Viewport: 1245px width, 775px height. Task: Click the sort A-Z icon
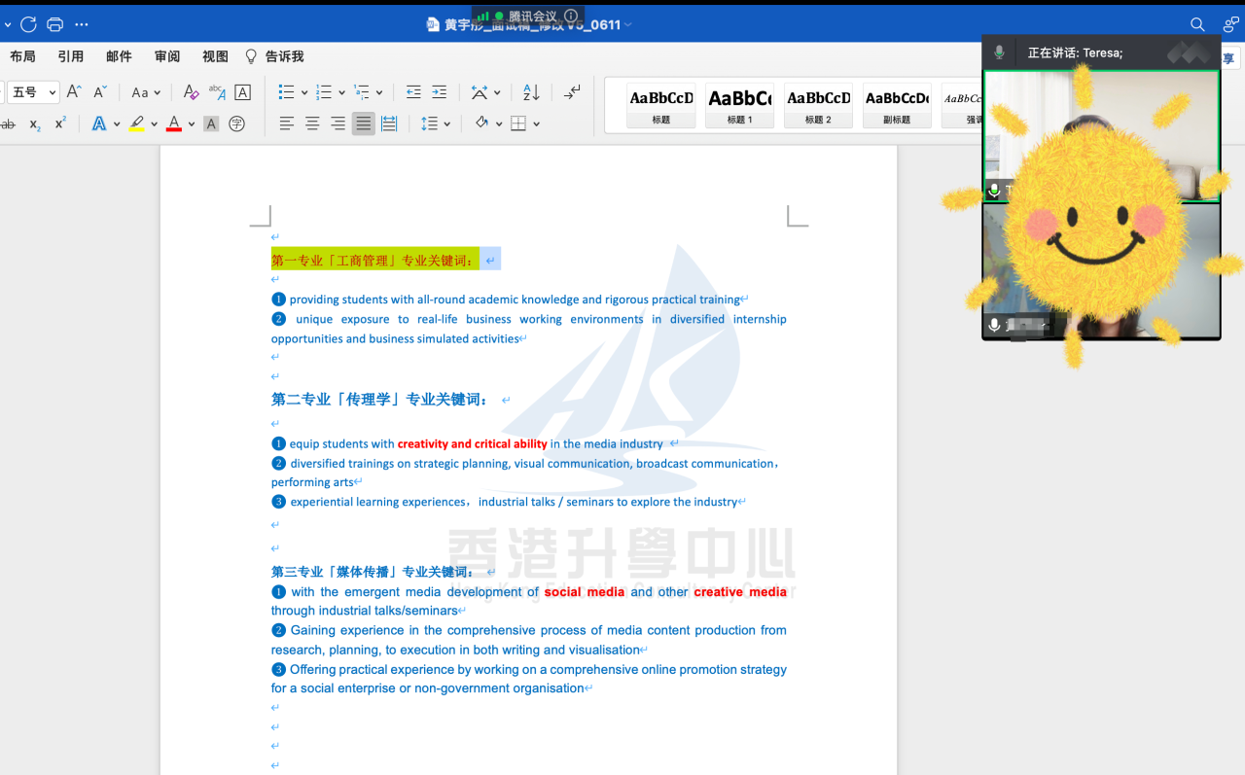click(531, 92)
